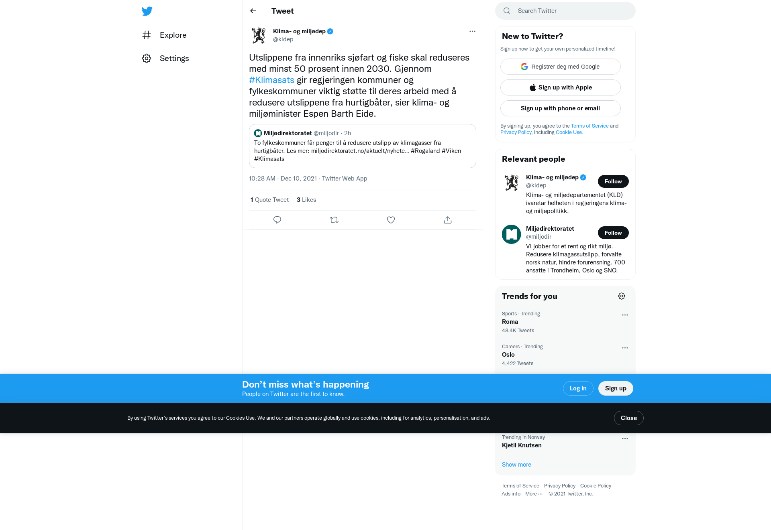This screenshot has width=771, height=530.
Task: Click the Twitter bird logo
Action: click(x=147, y=11)
